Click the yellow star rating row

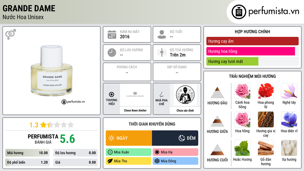57,125
